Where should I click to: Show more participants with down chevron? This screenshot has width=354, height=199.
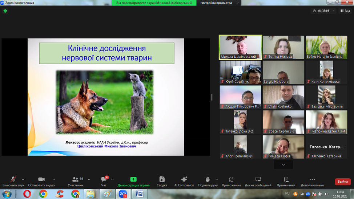[283, 165]
